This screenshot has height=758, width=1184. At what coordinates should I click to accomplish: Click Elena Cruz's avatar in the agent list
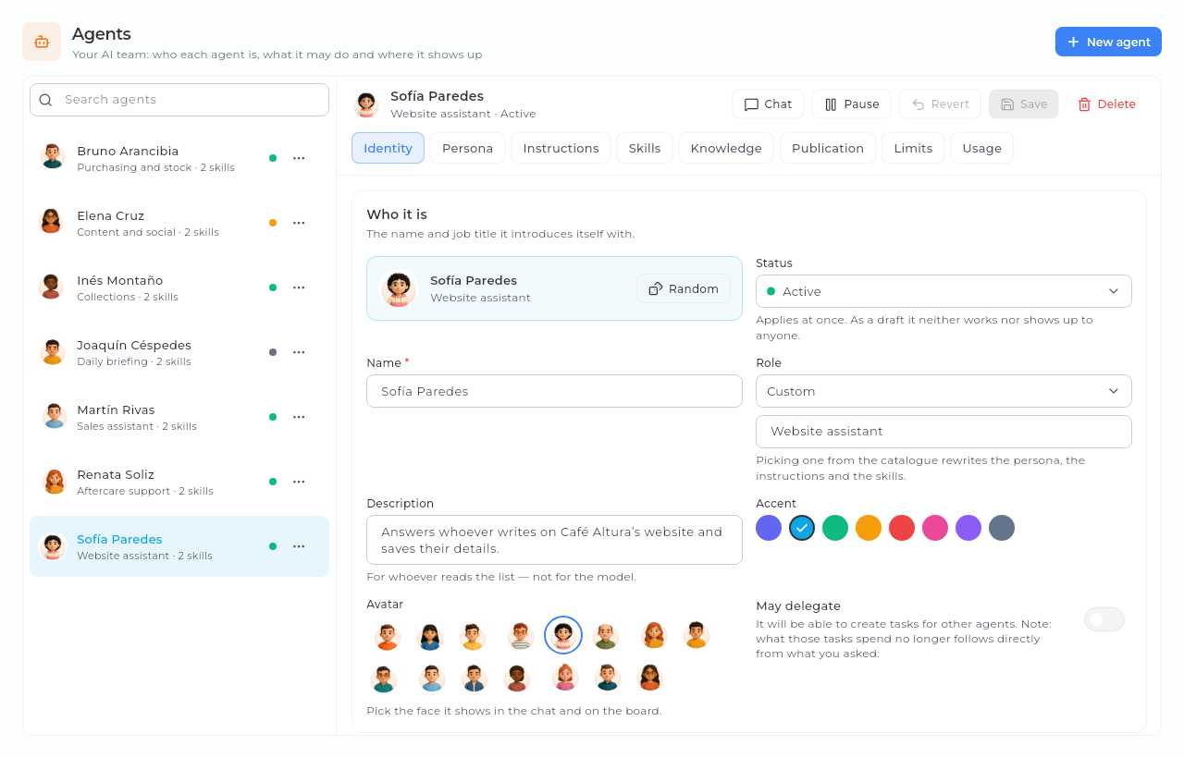tap(53, 221)
